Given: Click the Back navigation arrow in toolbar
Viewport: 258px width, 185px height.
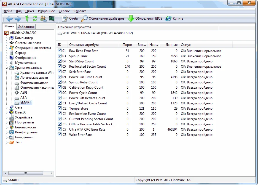Looking at the screenshot, I should point(9,18).
